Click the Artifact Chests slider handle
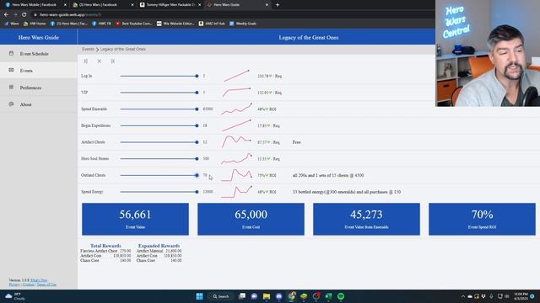The width and height of the screenshot is (540, 303). pyautogui.click(x=197, y=142)
